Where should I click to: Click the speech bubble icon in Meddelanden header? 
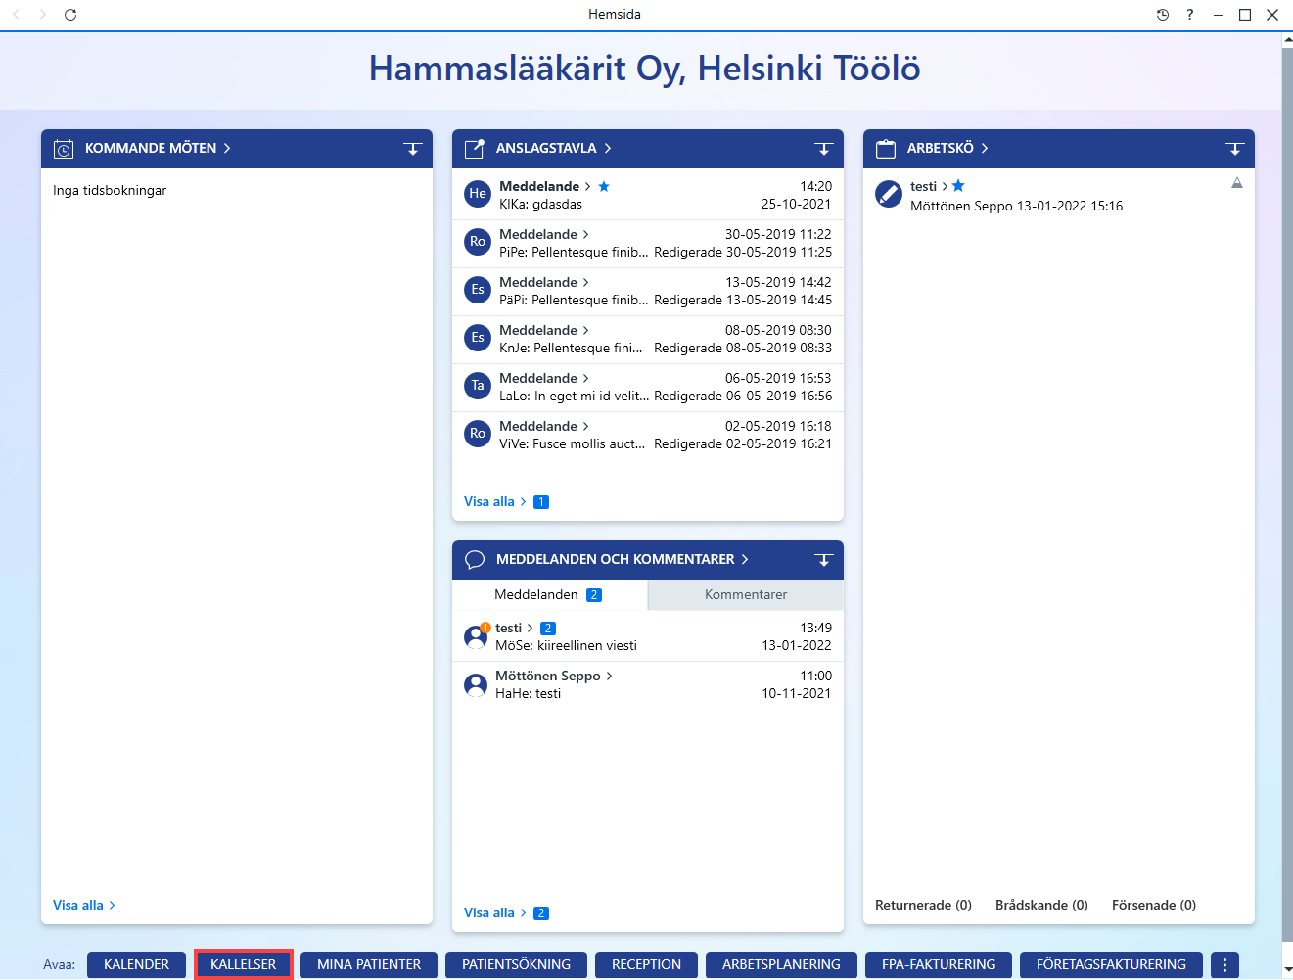475,560
